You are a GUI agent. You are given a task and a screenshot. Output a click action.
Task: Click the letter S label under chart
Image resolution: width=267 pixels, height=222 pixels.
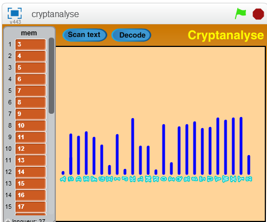[x=195, y=179]
